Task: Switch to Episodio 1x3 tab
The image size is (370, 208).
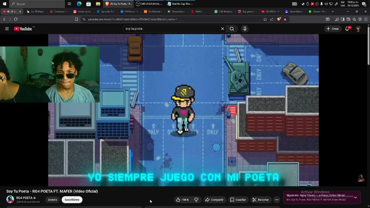Action: pyautogui.click(x=106, y=12)
